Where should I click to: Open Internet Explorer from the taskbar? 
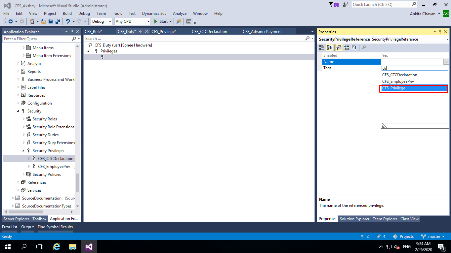(x=57, y=246)
